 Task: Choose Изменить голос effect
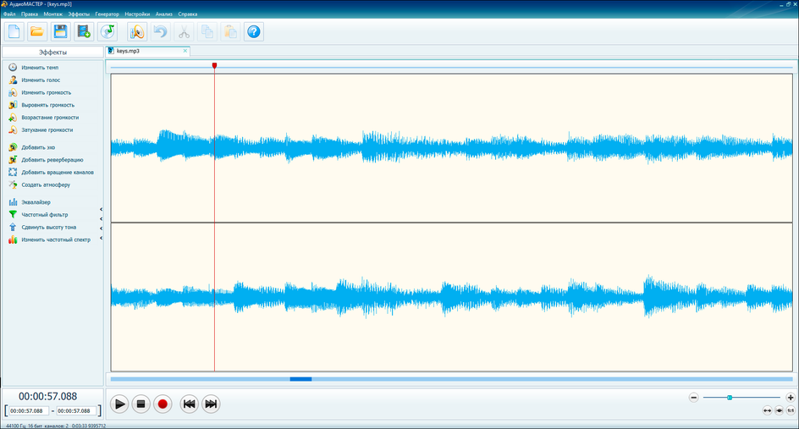[x=41, y=80]
